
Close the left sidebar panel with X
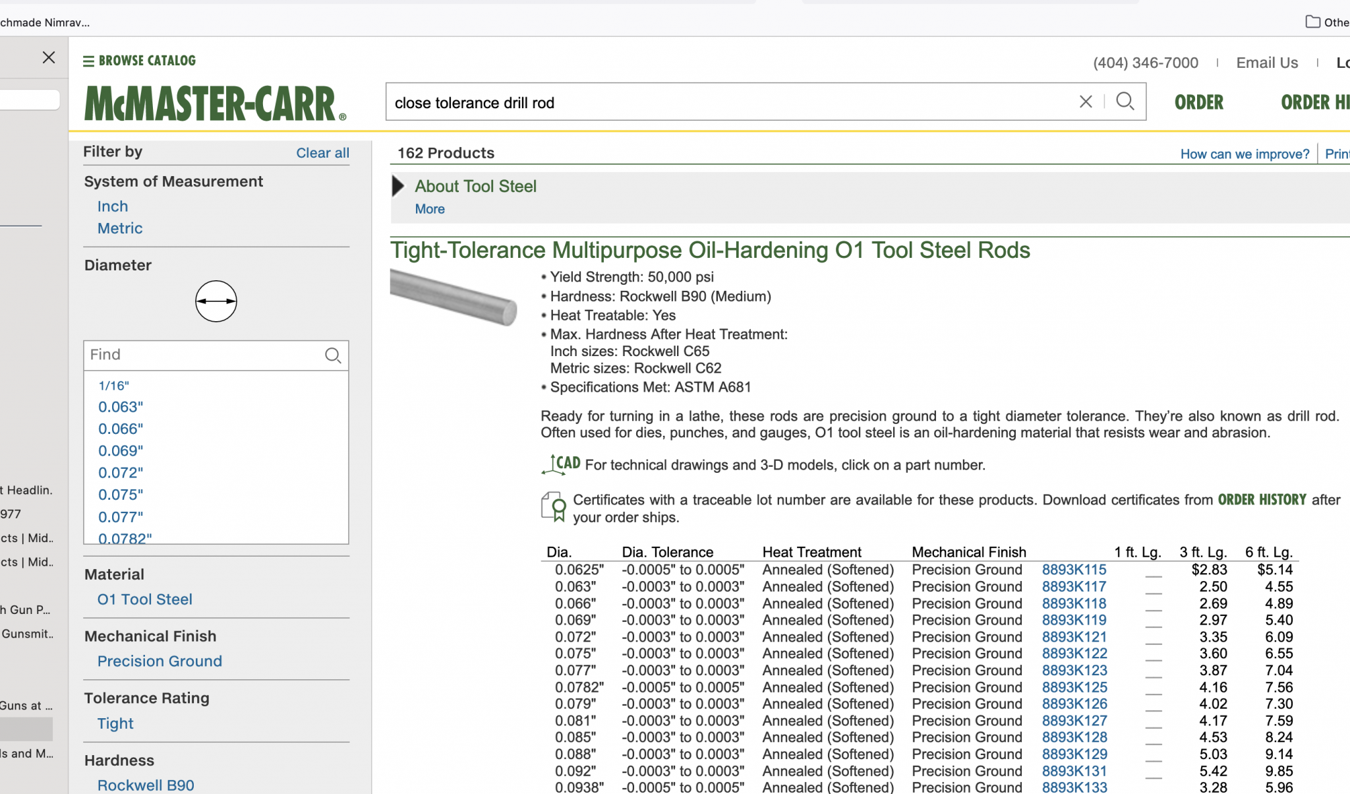(x=49, y=57)
